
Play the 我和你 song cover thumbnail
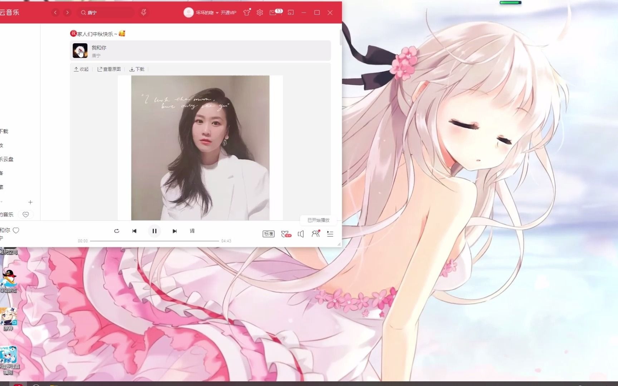pos(80,51)
